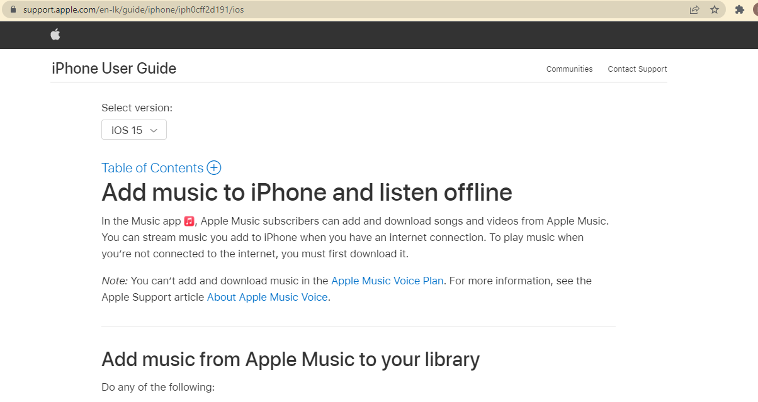The width and height of the screenshot is (758, 402).
Task: Click the 'Do any of the following:' text
Action: [x=158, y=387]
